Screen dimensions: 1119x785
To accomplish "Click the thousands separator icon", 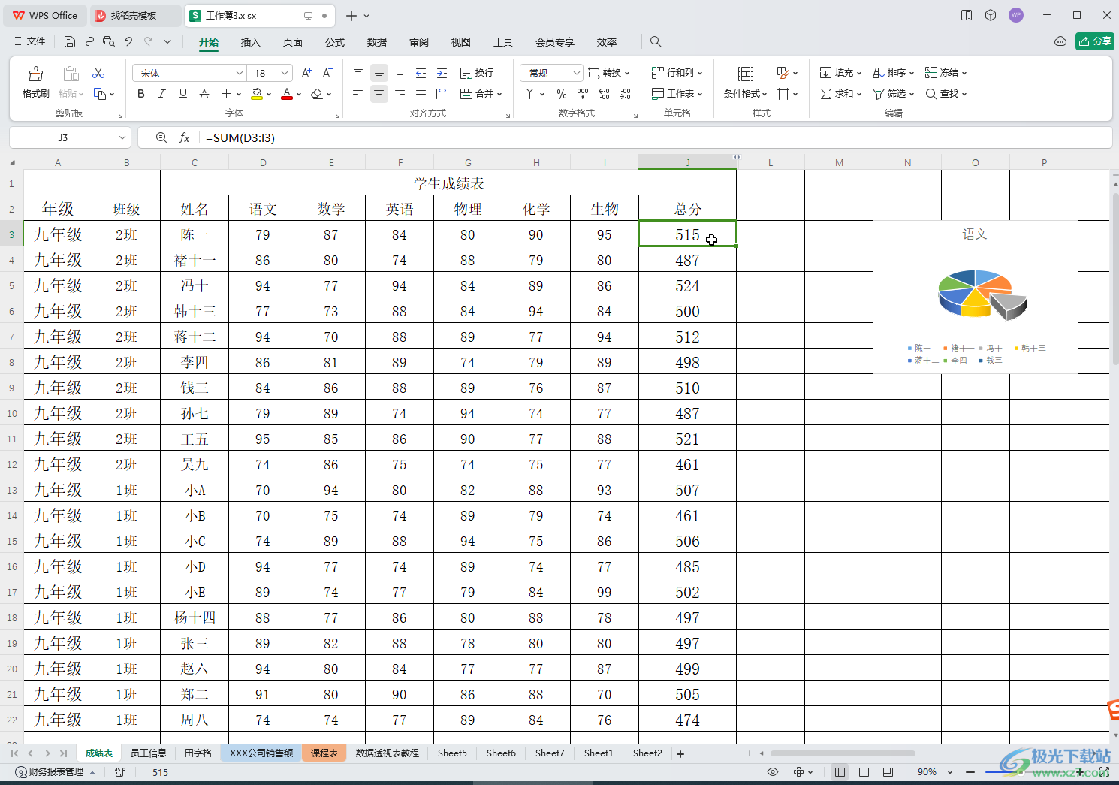I will tap(583, 94).
